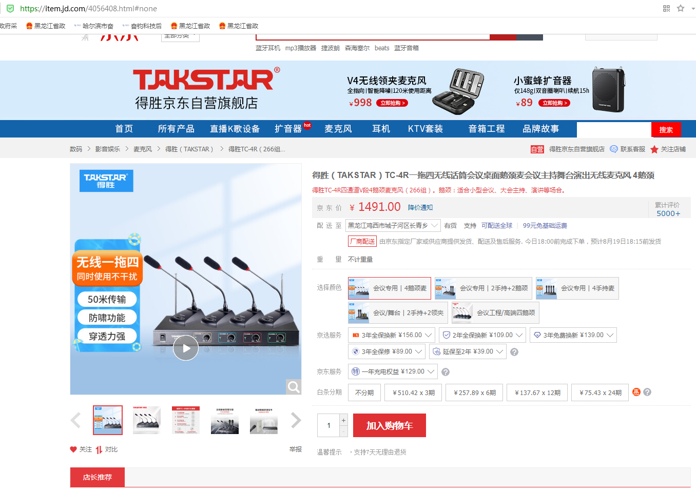696x491 pixels.
Task: Open the QR code icon in address bar
Action: pyautogui.click(x=666, y=8)
